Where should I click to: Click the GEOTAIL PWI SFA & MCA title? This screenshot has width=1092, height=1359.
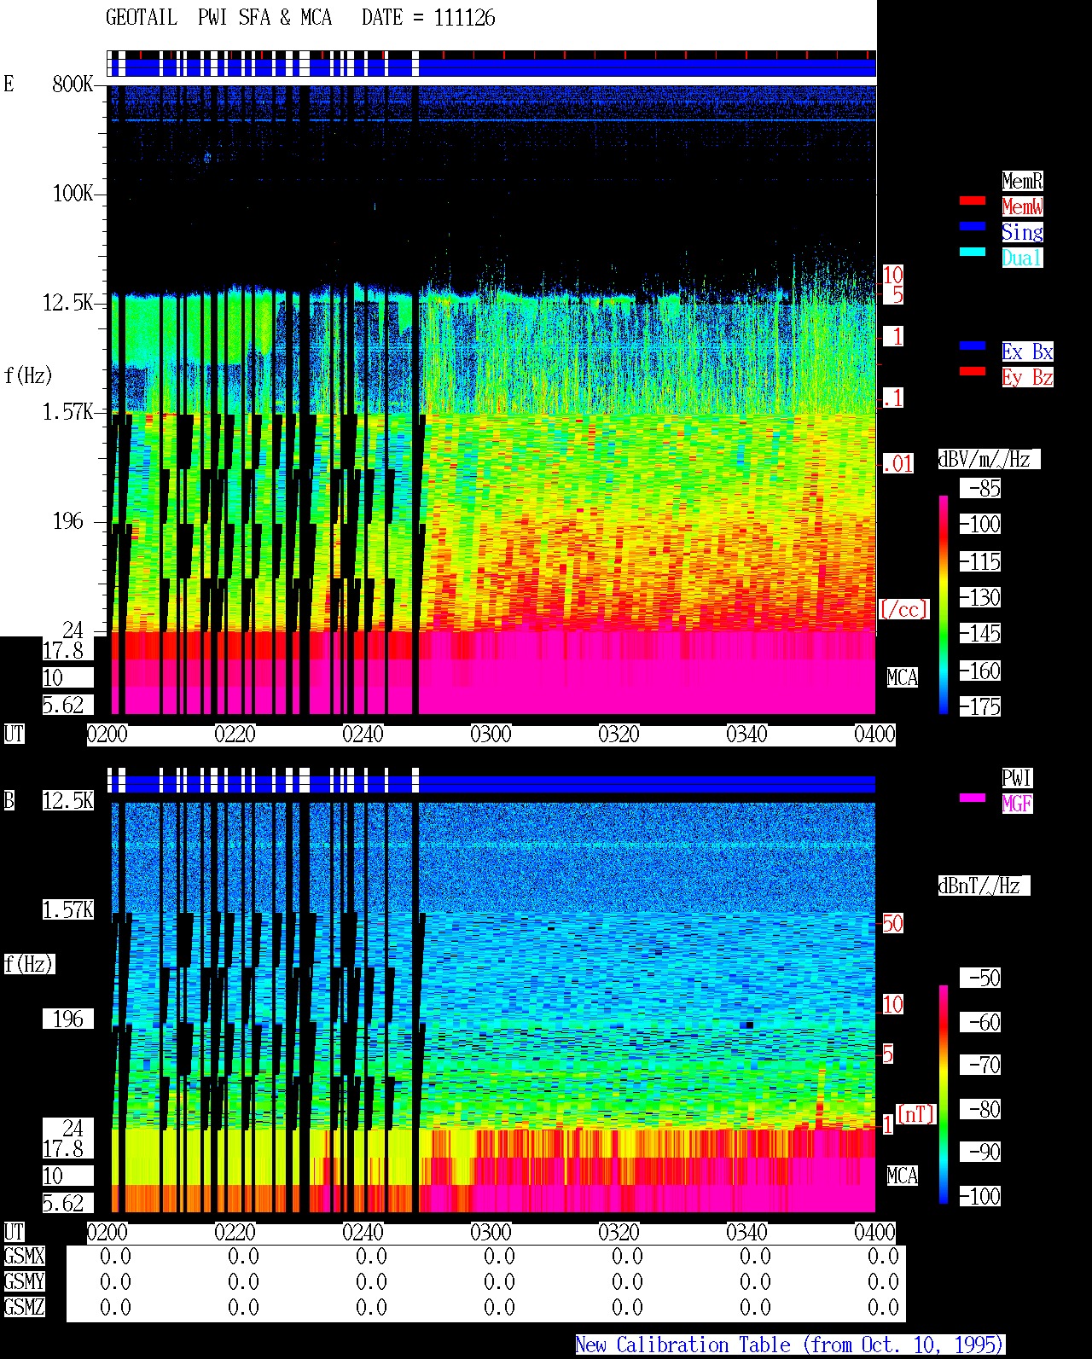(x=218, y=18)
